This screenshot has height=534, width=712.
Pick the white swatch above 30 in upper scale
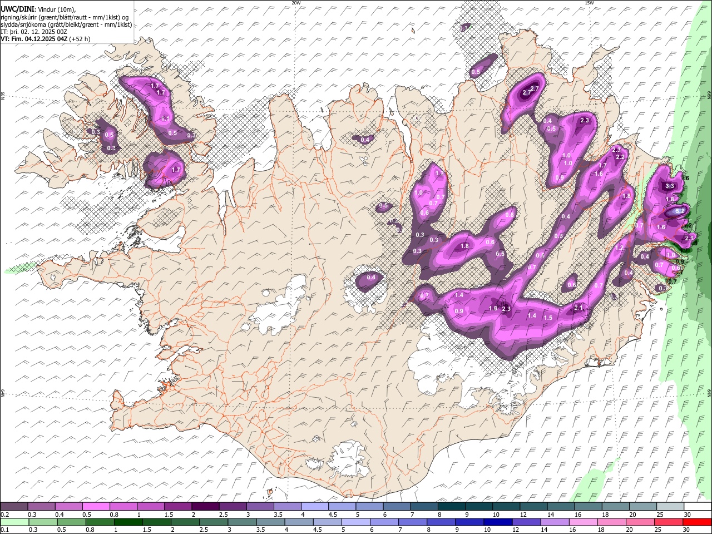pos(697,506)
